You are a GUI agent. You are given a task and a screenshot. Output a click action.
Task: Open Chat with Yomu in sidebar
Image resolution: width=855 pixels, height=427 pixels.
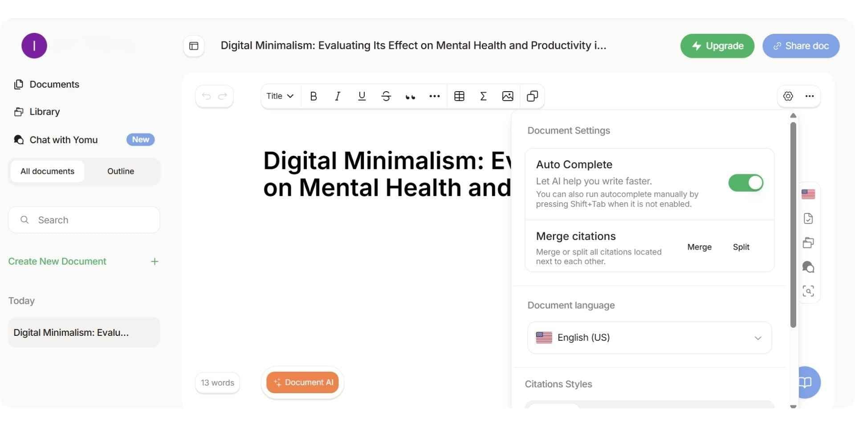tap(64, 140)
